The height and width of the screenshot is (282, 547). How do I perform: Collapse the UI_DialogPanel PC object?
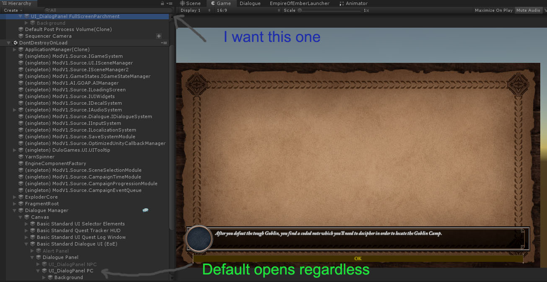pos(38,271)
